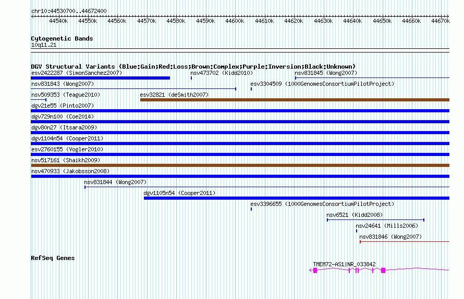Viewport: 464px width, 299px height.
Task: Click the nsv470933 blue bar
Action: point(240,176)
